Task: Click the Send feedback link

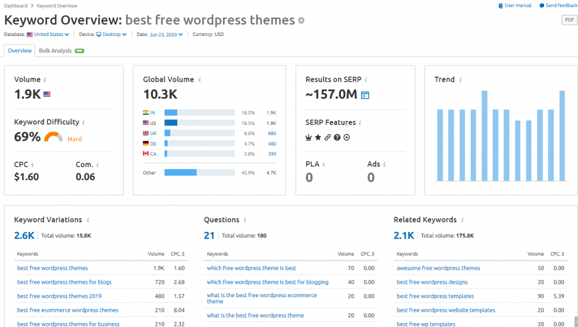Action: 558,6
